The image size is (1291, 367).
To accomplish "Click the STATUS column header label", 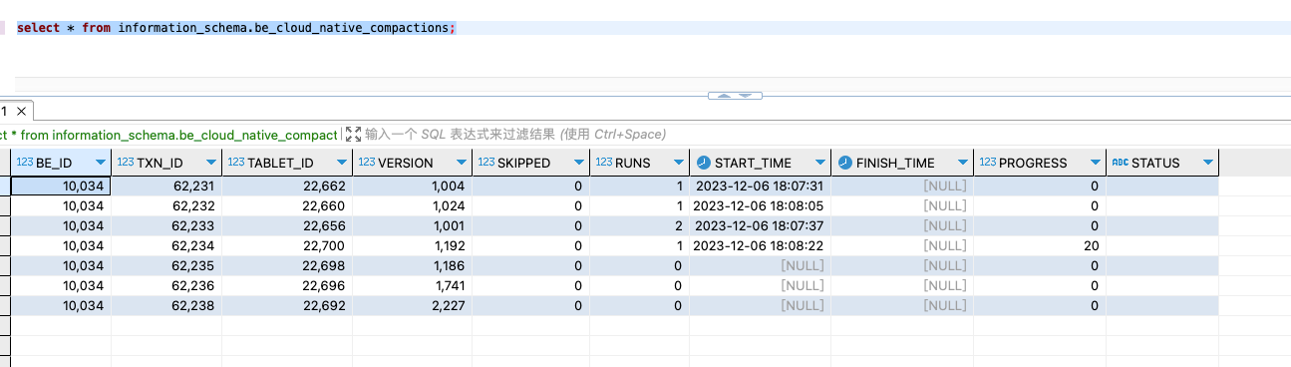I will pos(1155,163).
